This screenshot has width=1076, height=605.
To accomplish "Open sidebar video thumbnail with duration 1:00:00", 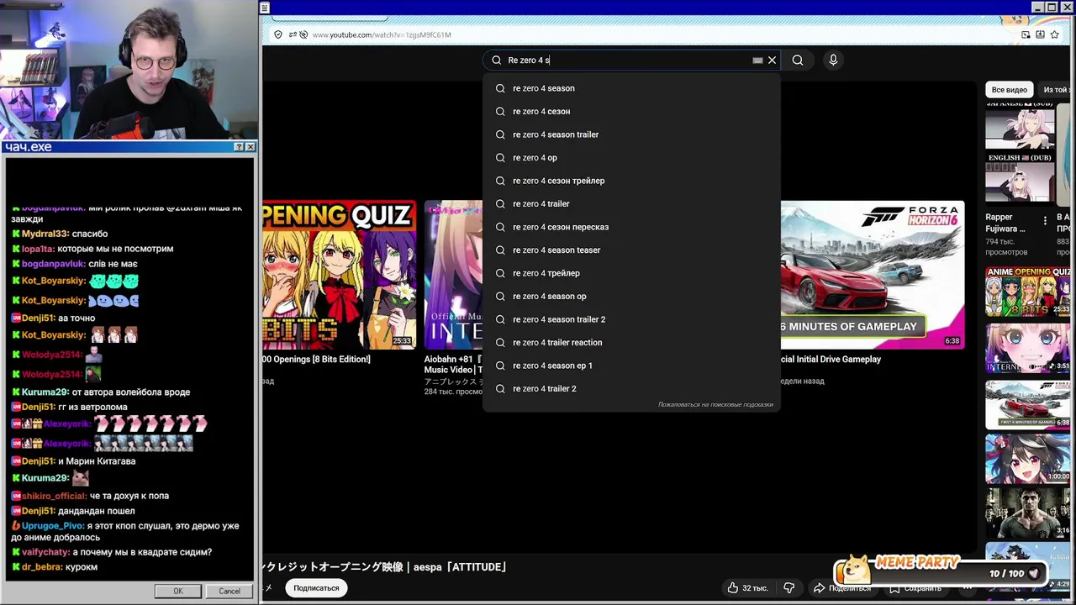I will [x=1027, y=459].
